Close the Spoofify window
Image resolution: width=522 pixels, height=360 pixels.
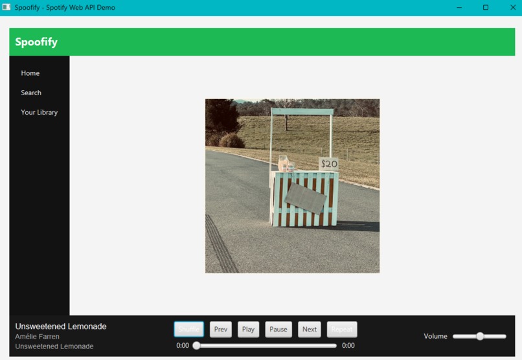[513, 7]
